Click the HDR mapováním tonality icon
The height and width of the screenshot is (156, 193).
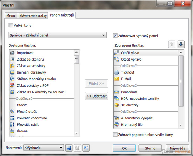pos(117,99)
